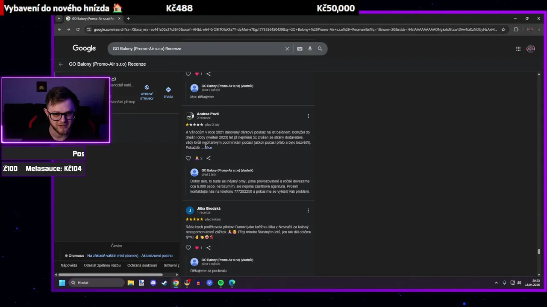Viewport: 547px width, 307px height.
Task: Open the Google account avatar
Action: click(x=531, y=49)
